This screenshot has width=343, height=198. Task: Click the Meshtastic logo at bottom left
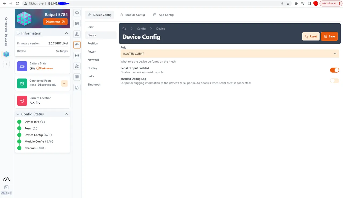click(6, 179)
